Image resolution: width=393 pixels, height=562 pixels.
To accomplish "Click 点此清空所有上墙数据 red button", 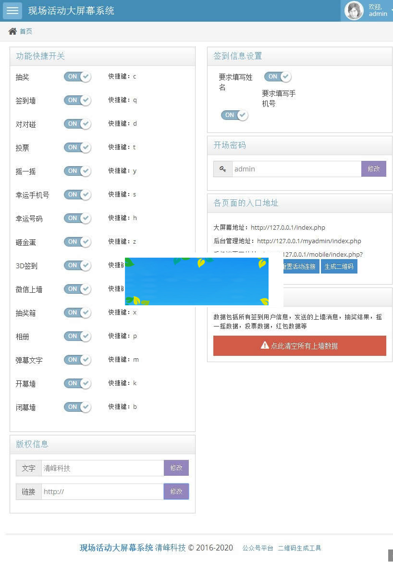I will coord(299,345).
